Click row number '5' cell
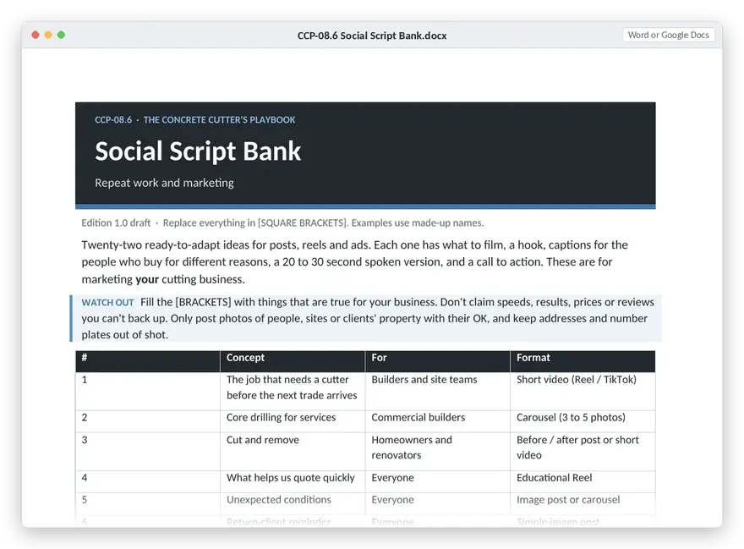The height and width of the screenshot is (549, 744). [x=148, y=503]
